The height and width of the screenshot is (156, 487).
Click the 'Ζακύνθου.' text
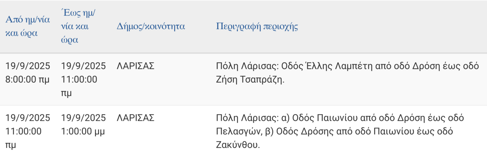click(238, 145)
